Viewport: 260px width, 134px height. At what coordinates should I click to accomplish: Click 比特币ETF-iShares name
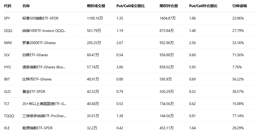(37, 79)
